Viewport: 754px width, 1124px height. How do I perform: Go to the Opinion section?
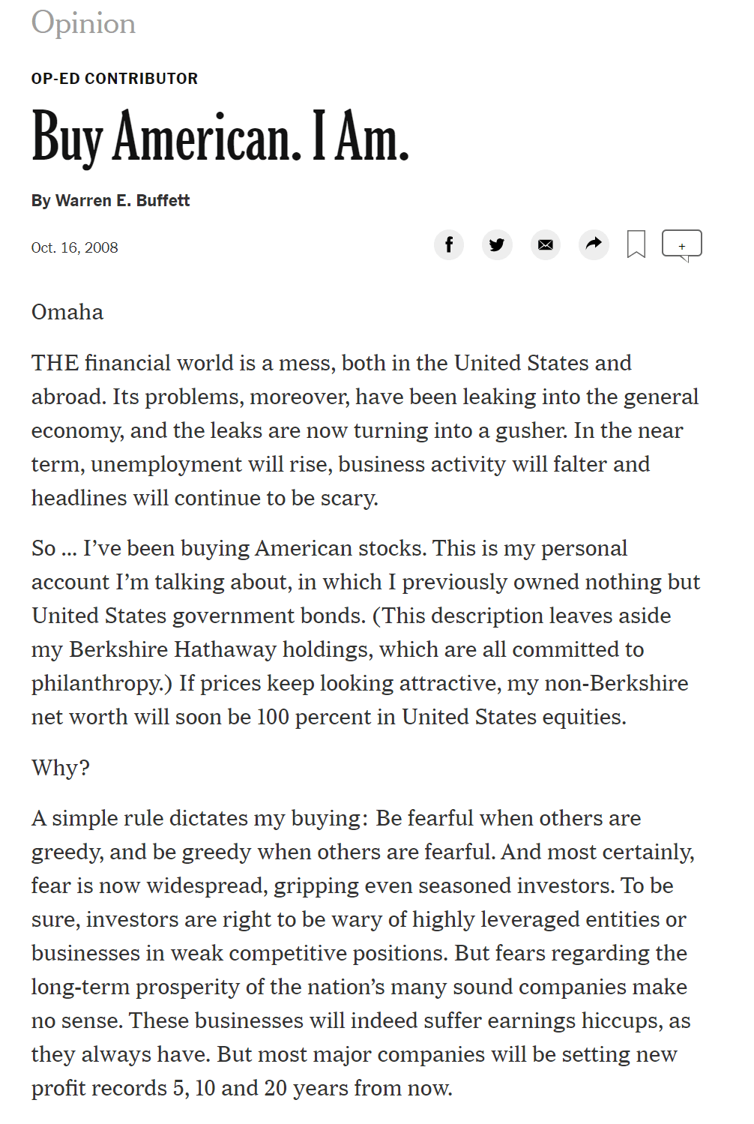pos(84,23)
